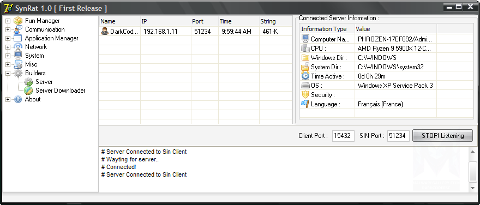
Task: Click the About question-mark icon
Action: point(18,99)
